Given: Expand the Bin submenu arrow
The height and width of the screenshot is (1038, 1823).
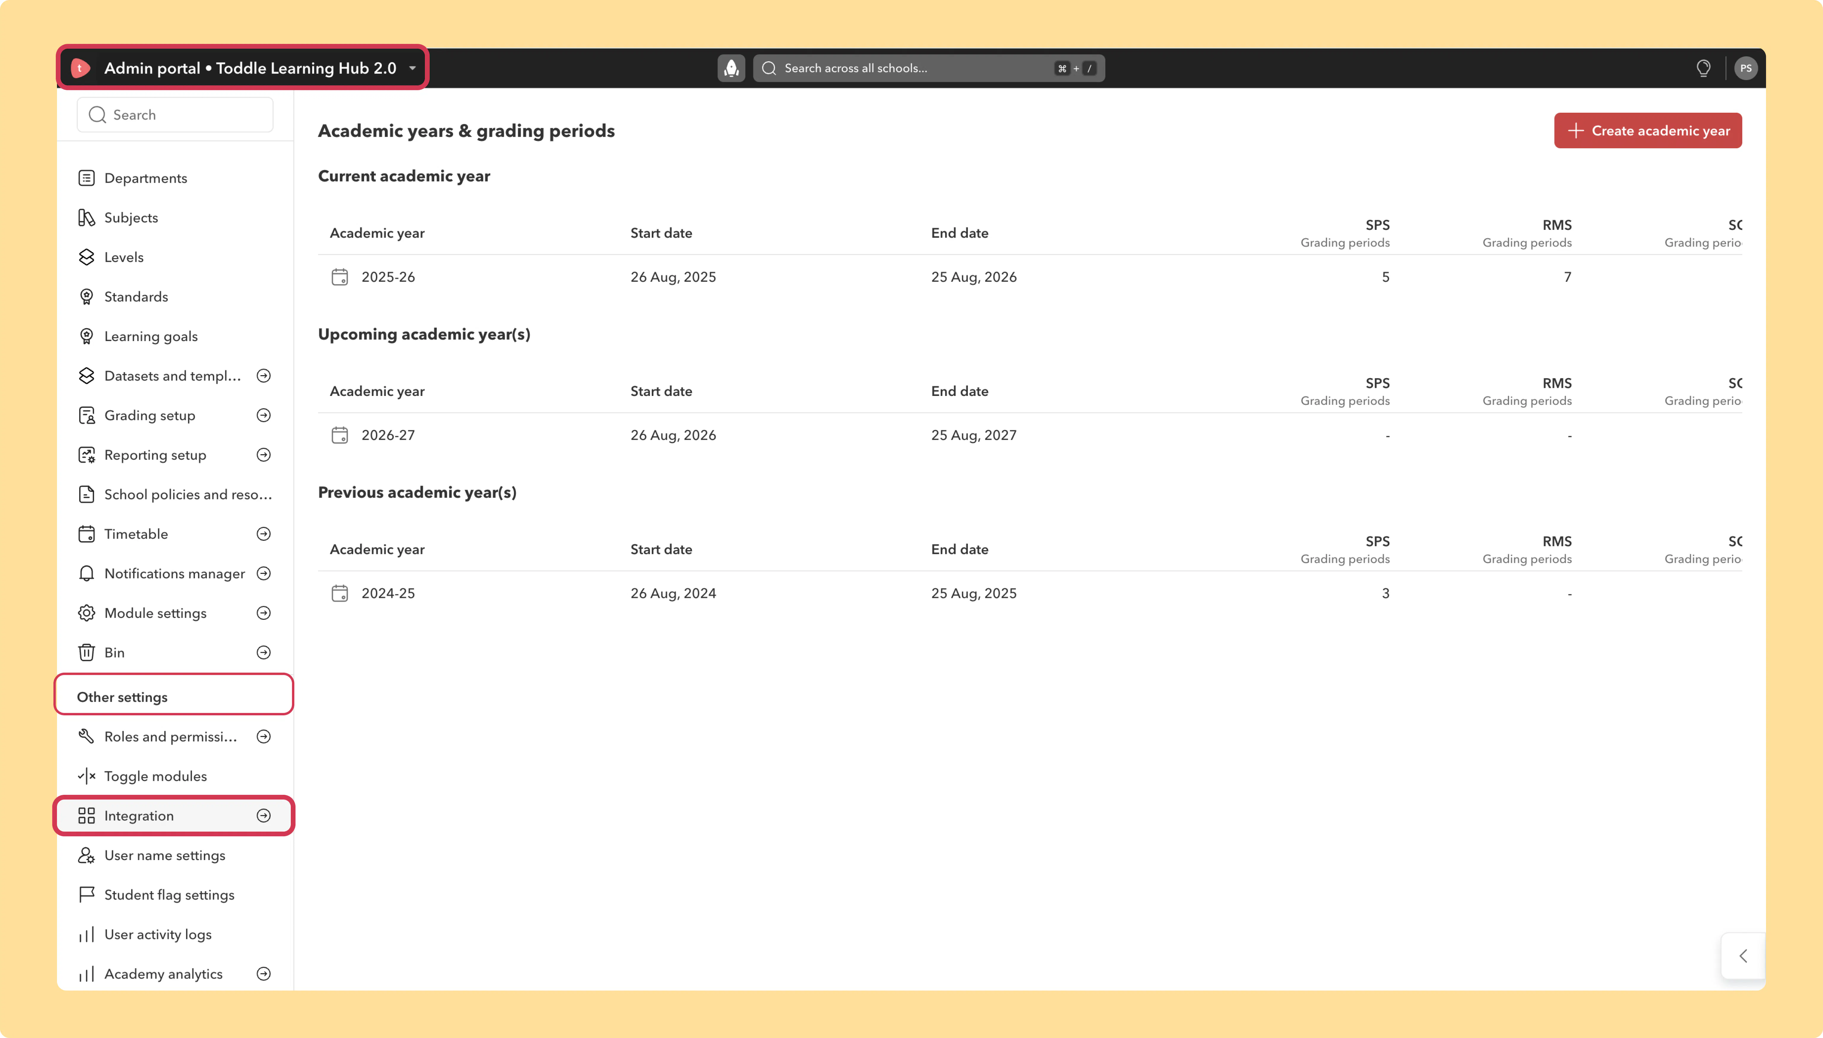Looking at the screenshot, I should pyautogui.click(x=264, y=652).
